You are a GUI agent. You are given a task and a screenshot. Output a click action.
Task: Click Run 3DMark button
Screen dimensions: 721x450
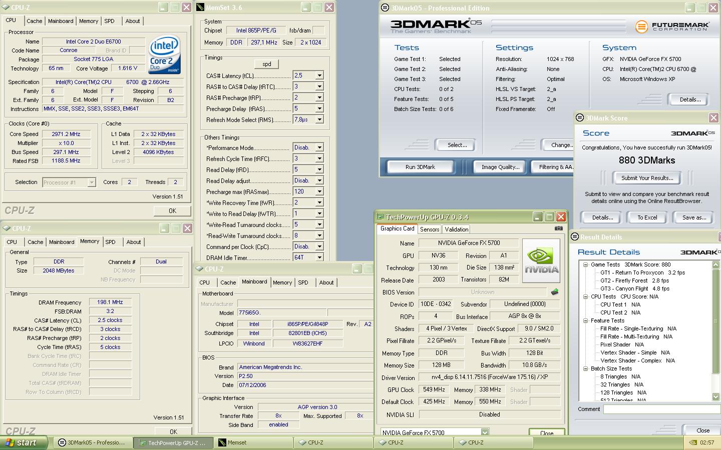coord(420,167)
